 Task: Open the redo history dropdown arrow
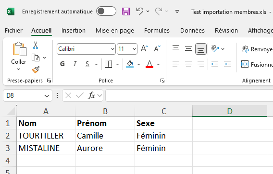click(167, 12)
